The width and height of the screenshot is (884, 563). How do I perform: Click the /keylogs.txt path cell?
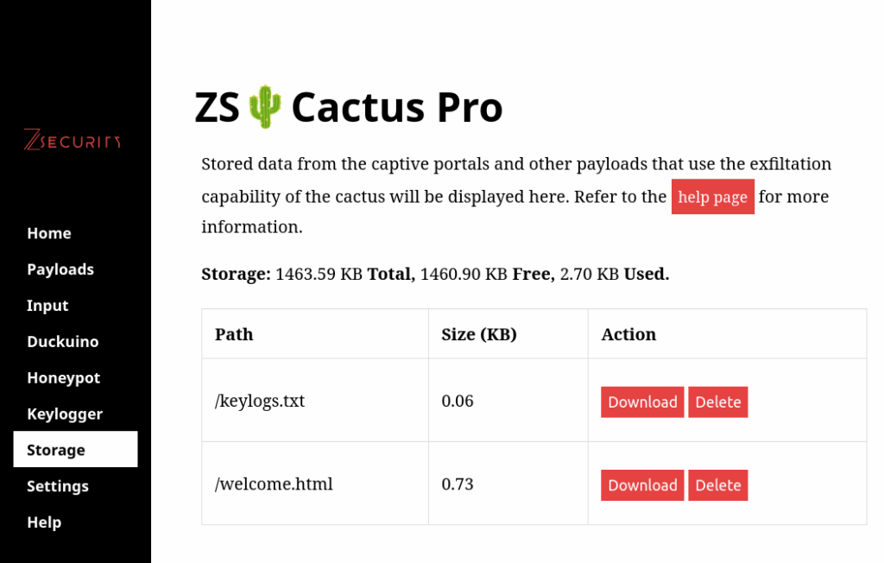(260, 401)
